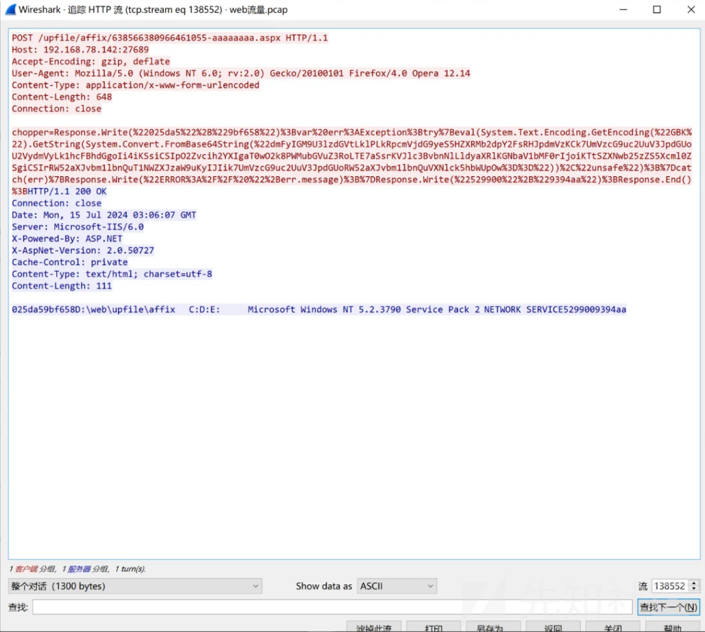Viewport: 705px width, 632px height.
Task: Click the Cache-Control: private line
Action: [70, 262]
